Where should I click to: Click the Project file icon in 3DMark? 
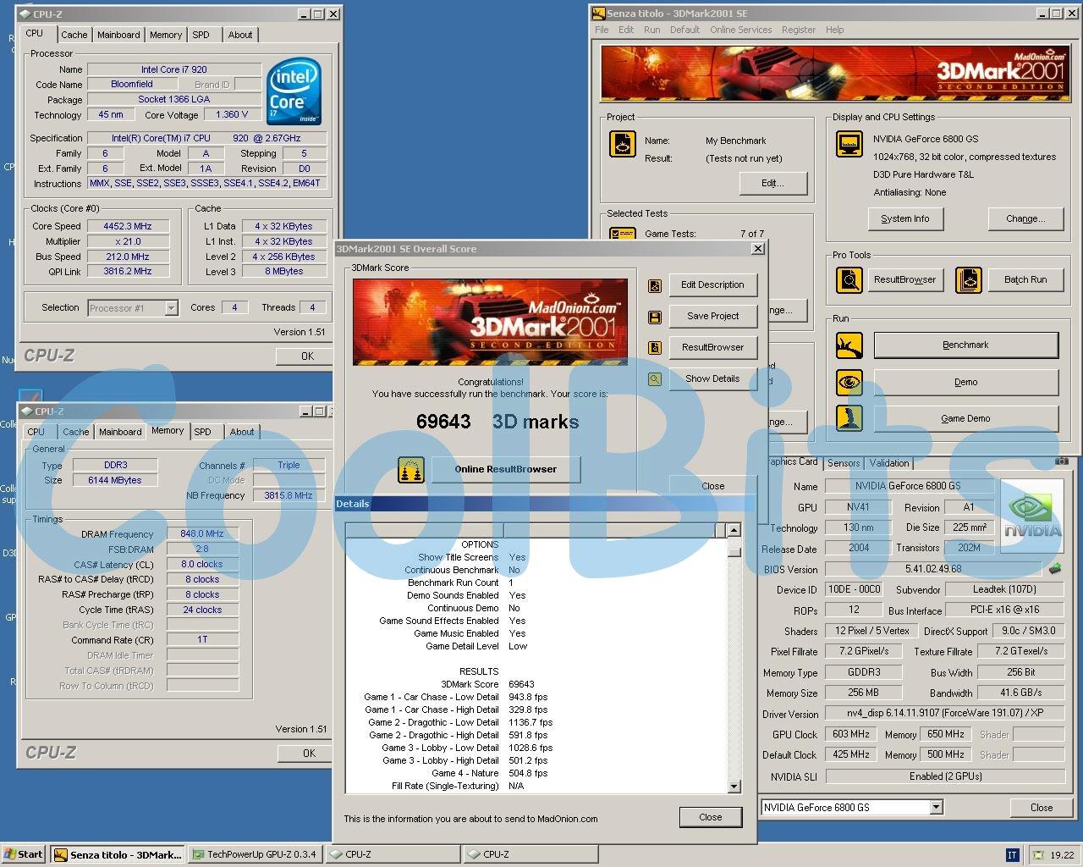623,144
